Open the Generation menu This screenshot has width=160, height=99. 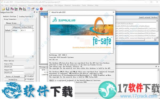pyautogui.click(x=76, y=5)
